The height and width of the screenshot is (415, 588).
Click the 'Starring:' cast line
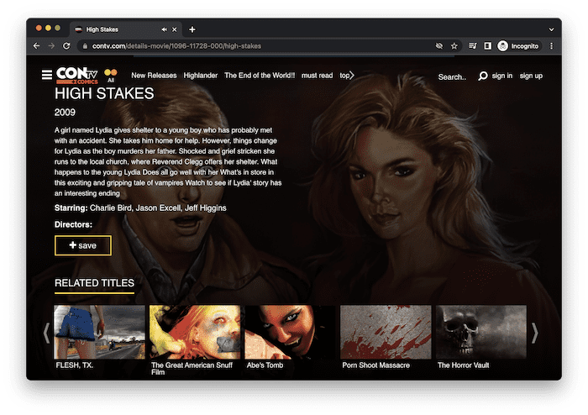click(140, 208)
